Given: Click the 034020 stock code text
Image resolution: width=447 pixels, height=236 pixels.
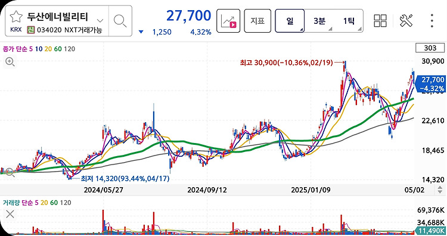Looking at the screenshot, I should [49, 30].
